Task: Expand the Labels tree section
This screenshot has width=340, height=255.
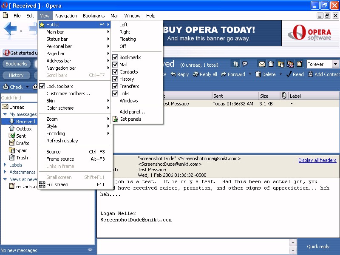Action: click(5, 165)
